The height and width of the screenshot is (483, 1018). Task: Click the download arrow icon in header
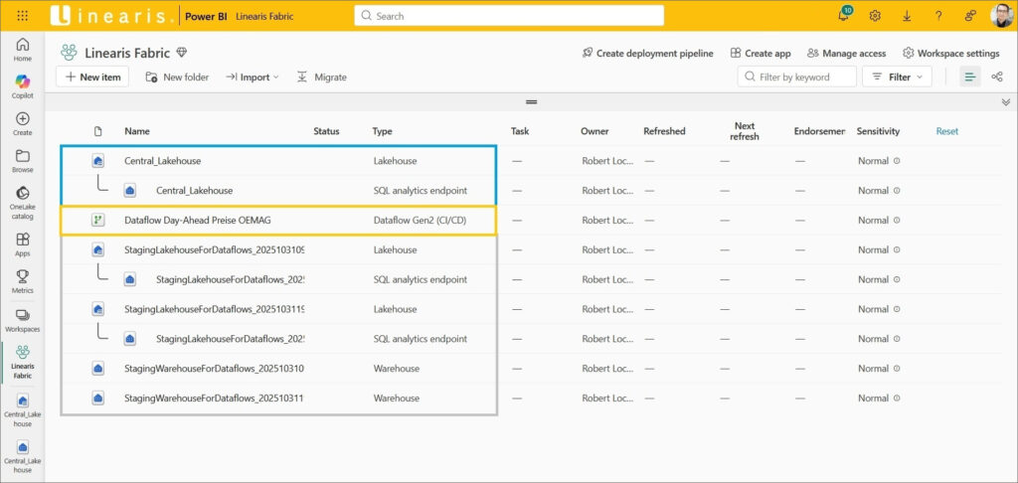(907, 16)
